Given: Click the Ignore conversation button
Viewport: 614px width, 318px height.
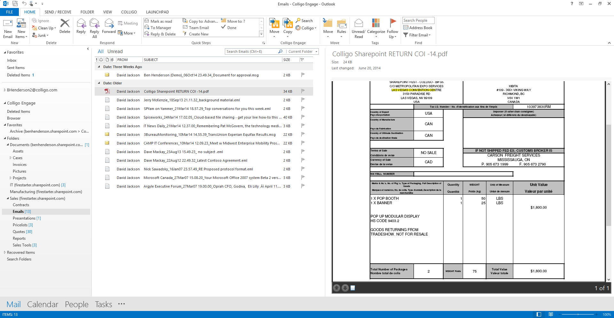Looking at the screenshot, I should click(41, 21).
